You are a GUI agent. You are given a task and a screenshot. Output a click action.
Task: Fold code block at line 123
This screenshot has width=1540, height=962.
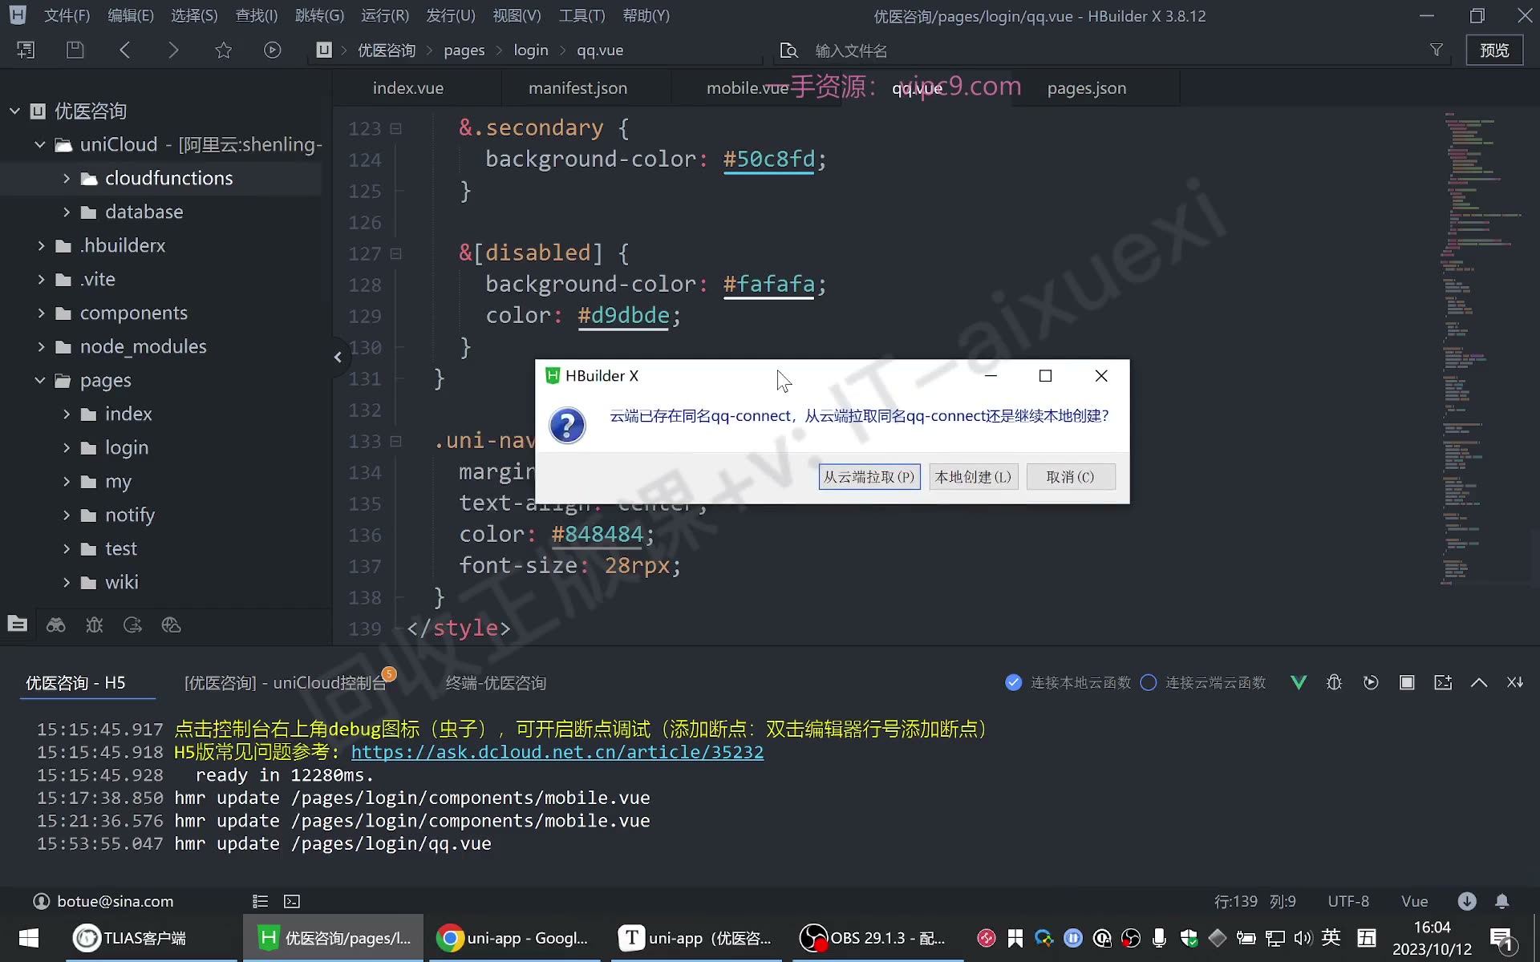pyautogui.click(x=395, y=128)
